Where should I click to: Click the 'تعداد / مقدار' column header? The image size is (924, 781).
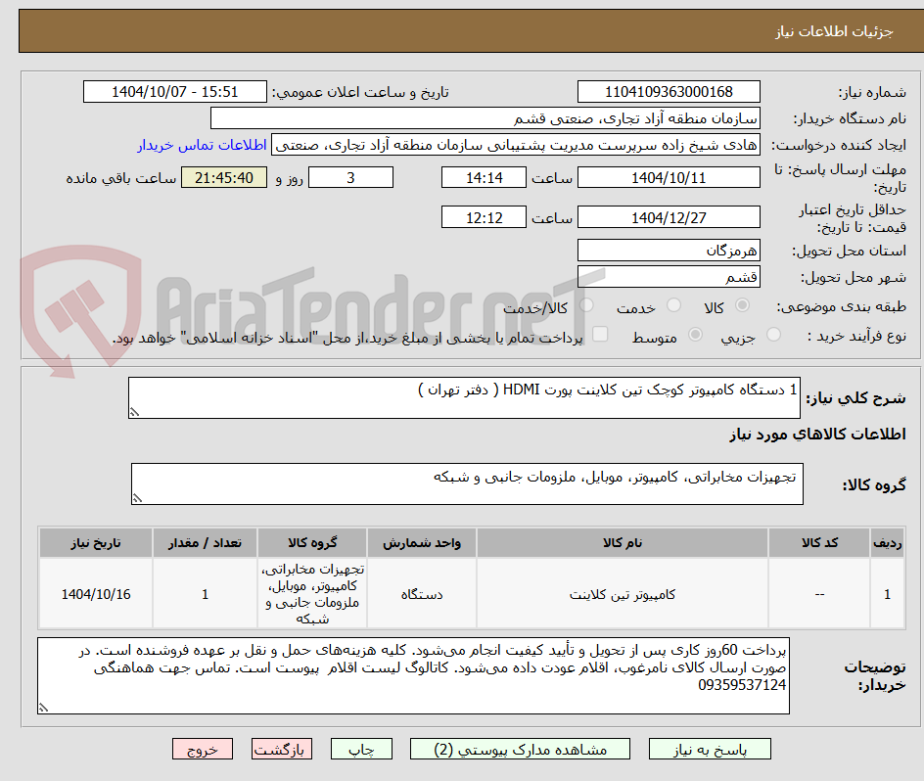coord(206,543)
